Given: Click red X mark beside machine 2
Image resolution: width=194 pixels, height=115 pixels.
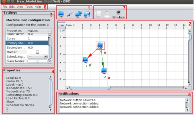Looking at the screenshot, I should [x=109, y=78].
